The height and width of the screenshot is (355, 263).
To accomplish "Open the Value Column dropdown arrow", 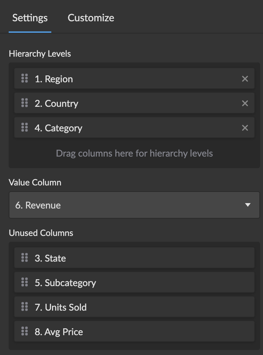I will pos(247,205).
